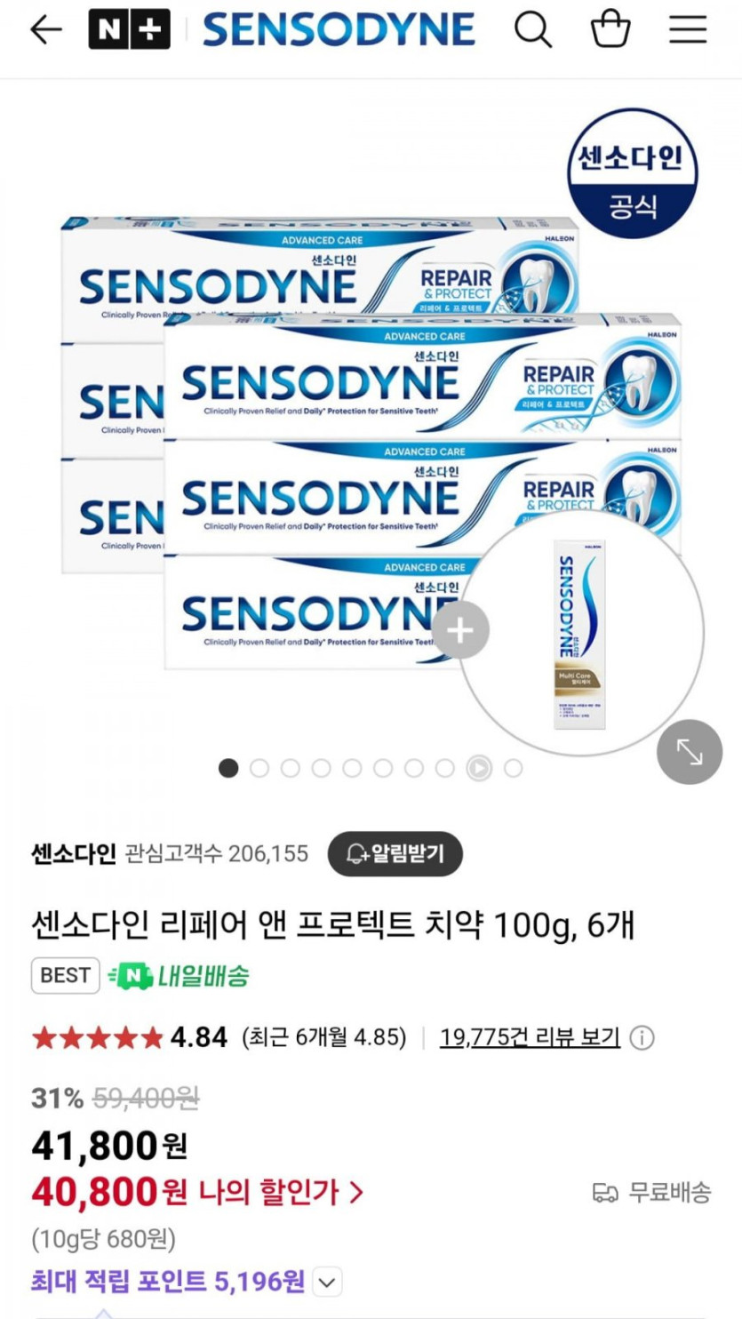Select the last image carousel dot
The width and height of the screenshot is (742, 1319).
(x=513, y=768)
